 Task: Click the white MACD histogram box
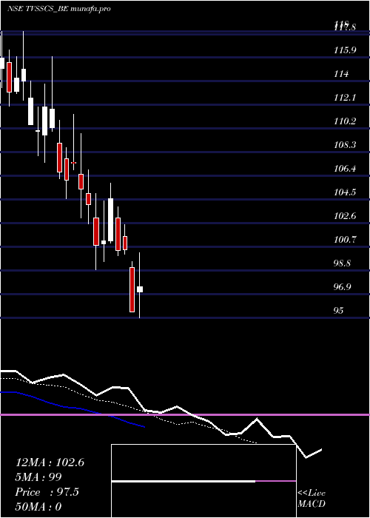pos(203,481)
